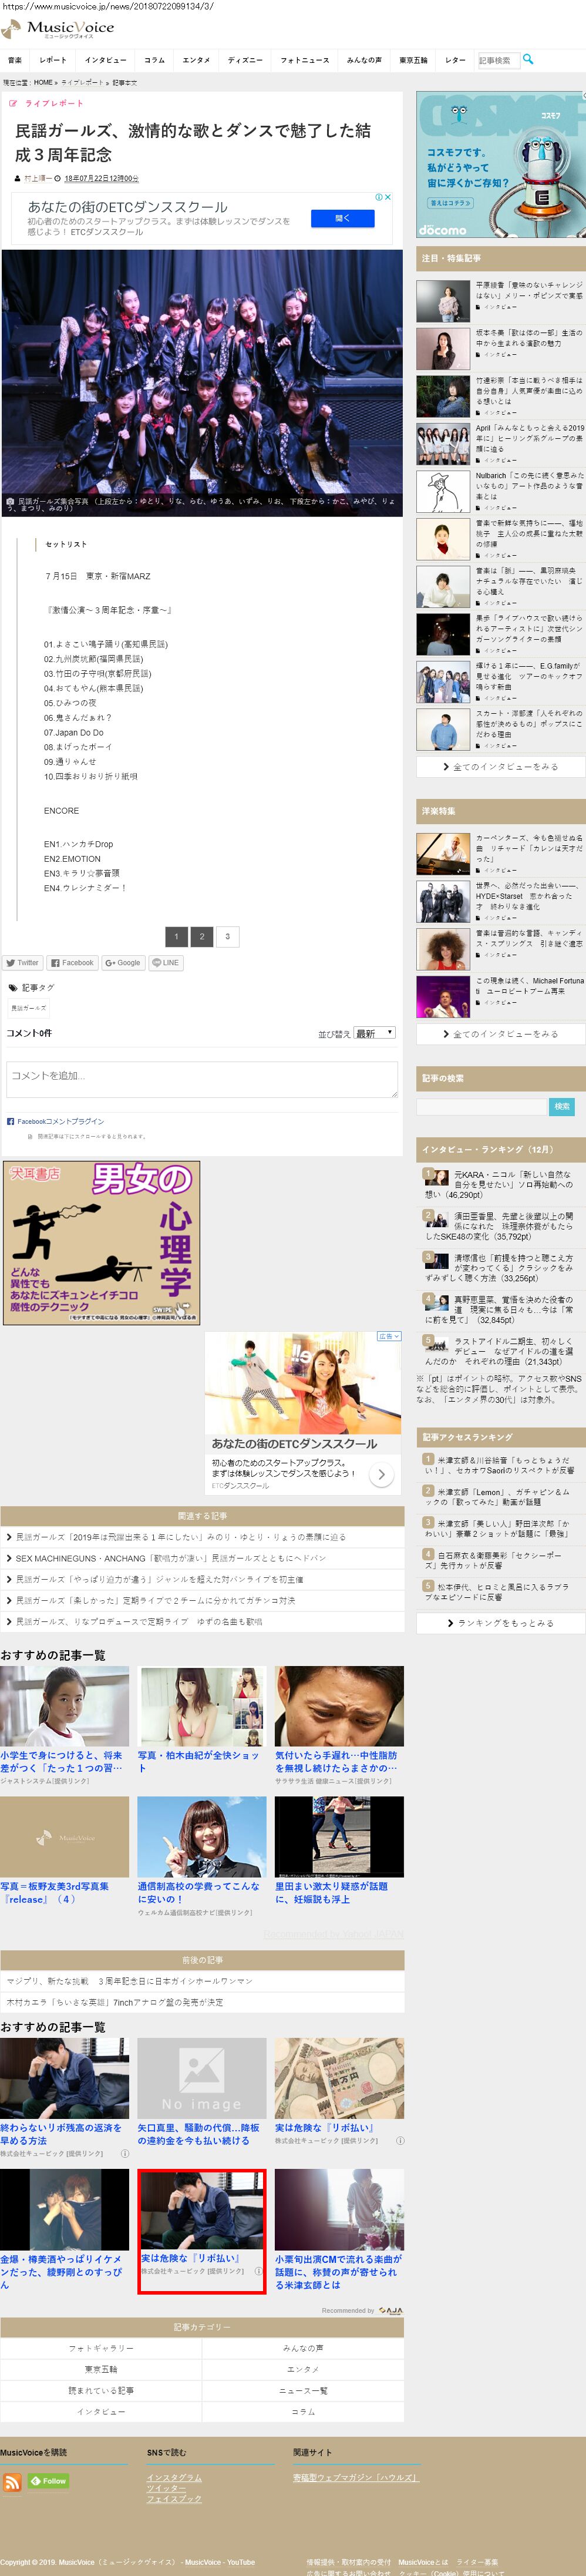Open the 音楽 nav menu item
586x2576 pixels.
[15, 60]
